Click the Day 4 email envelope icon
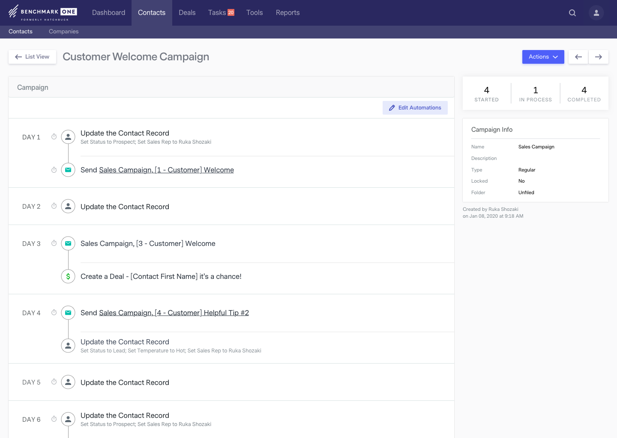 point(68,313)
